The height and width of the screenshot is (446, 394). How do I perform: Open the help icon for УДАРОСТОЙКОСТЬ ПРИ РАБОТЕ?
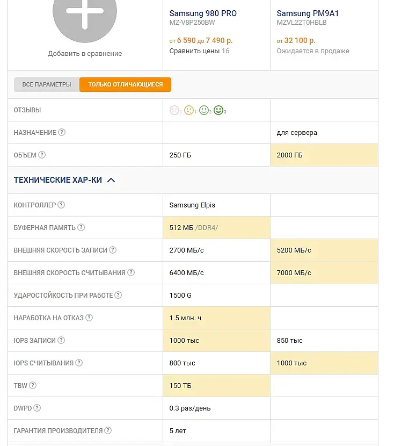pyautogui.click(x=118, y=295)
